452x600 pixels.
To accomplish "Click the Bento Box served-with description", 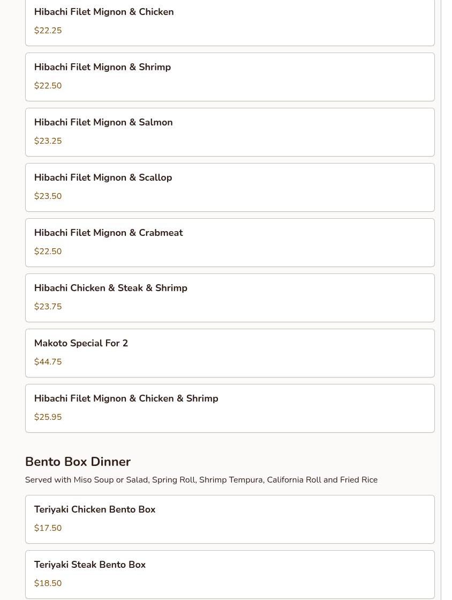I will 201,480.
